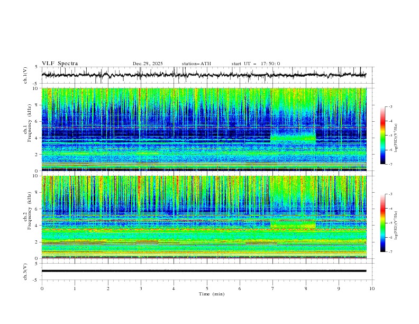The image size is (419, 324).
Task: Click the "ch.3(V)" axis label
Action: pyautogui.click(x=25, y=272)
